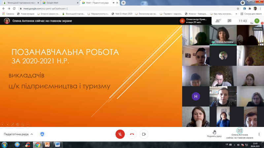
Task: Click the address bar URL meet.google.com
Action: click(46, 9)
